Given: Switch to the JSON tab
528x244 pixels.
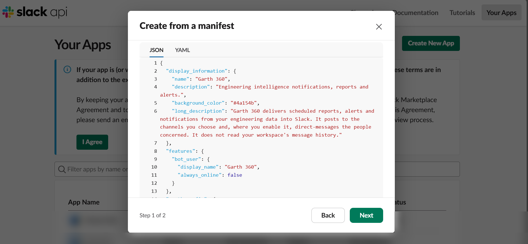Looking at the screenshot, I should 157,50.
